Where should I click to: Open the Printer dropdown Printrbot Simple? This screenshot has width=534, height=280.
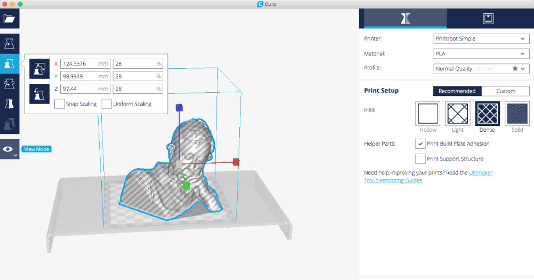tap(481, 38)
